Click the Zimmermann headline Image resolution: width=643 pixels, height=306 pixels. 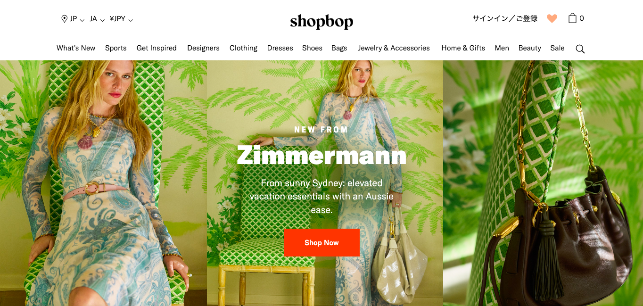point(321,155)
